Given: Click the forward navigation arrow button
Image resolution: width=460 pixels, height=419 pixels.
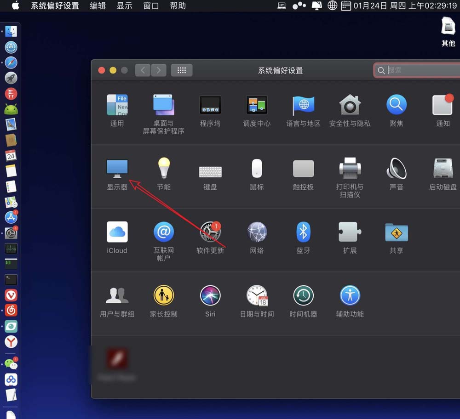Looking at the screenshot, I should 159,70.
